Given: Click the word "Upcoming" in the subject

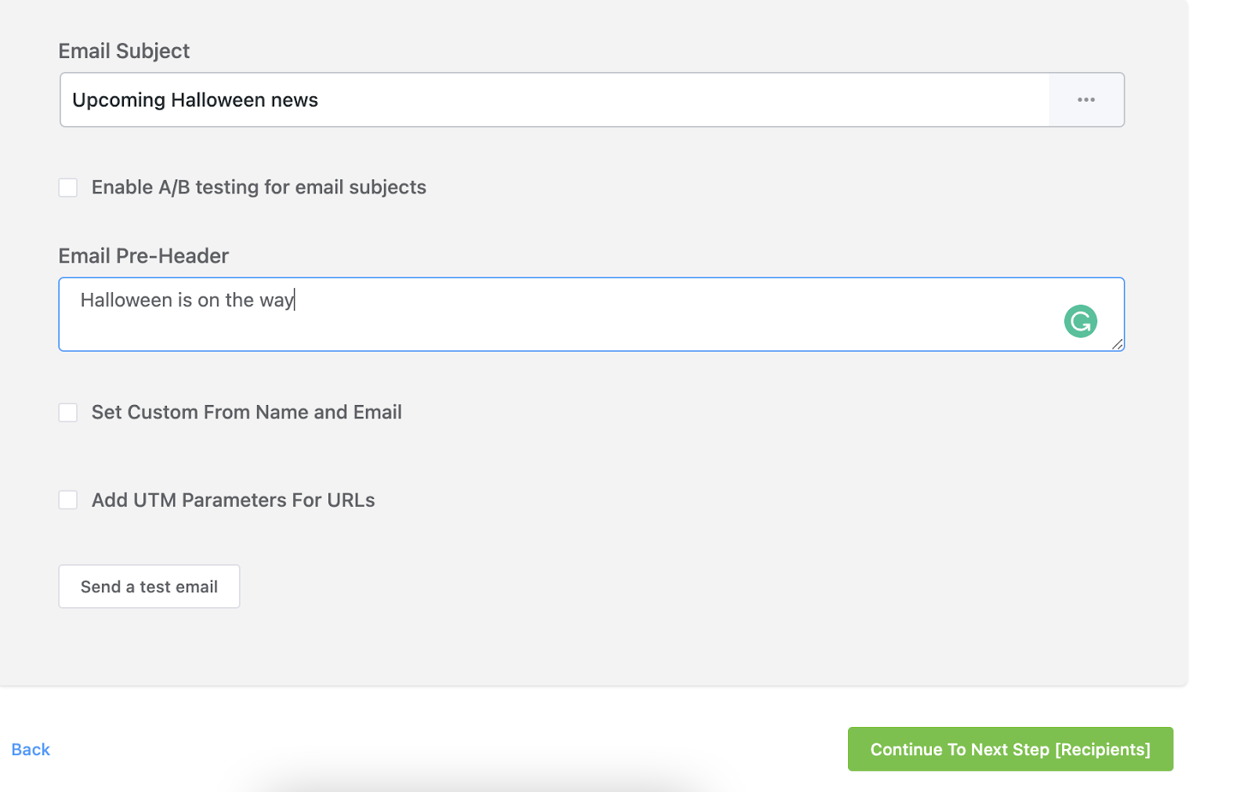Looking at the screenshot, I should (x=118, y=100).
